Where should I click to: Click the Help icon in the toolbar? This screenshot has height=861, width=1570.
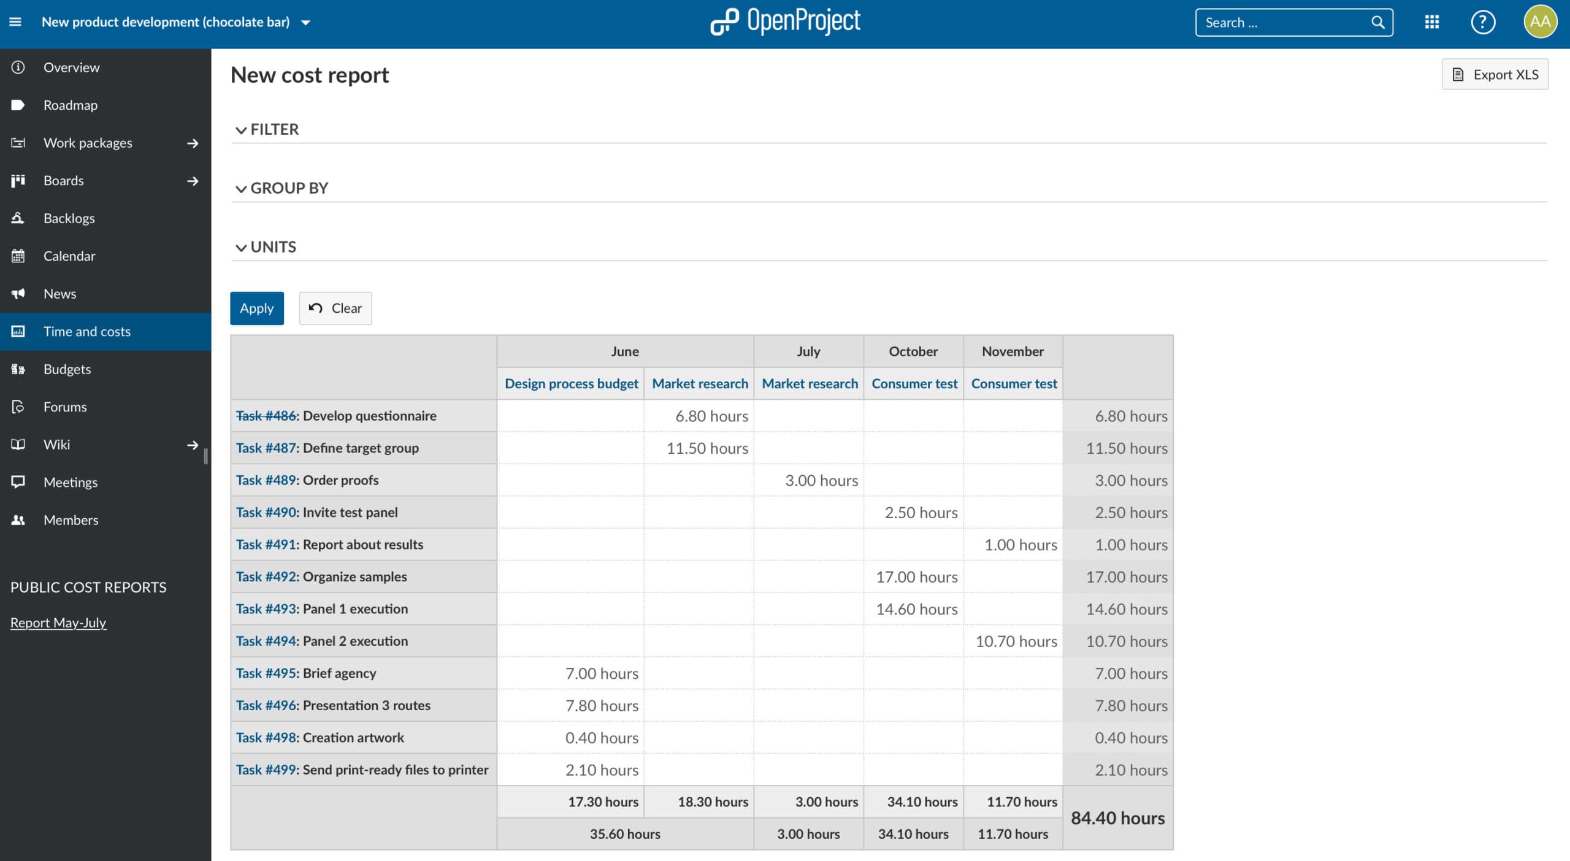[1482, 21]
